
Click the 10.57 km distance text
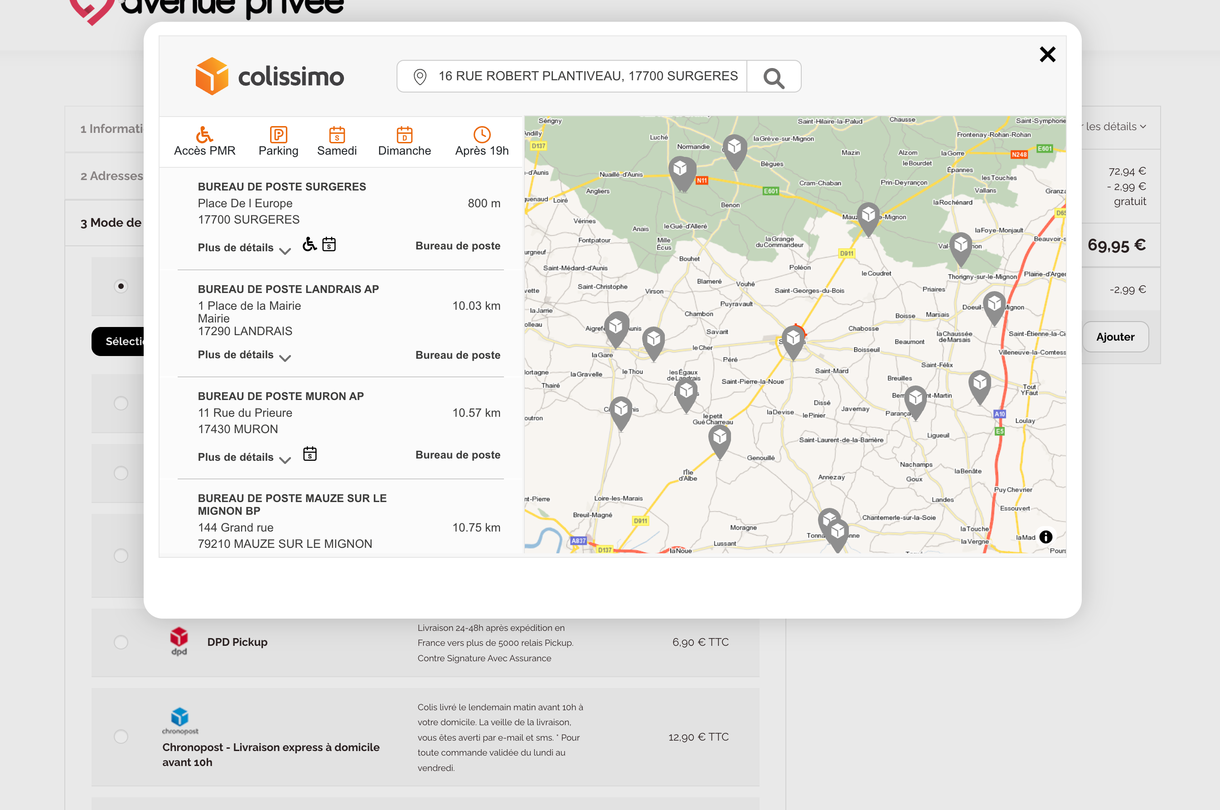click(476, 413)
